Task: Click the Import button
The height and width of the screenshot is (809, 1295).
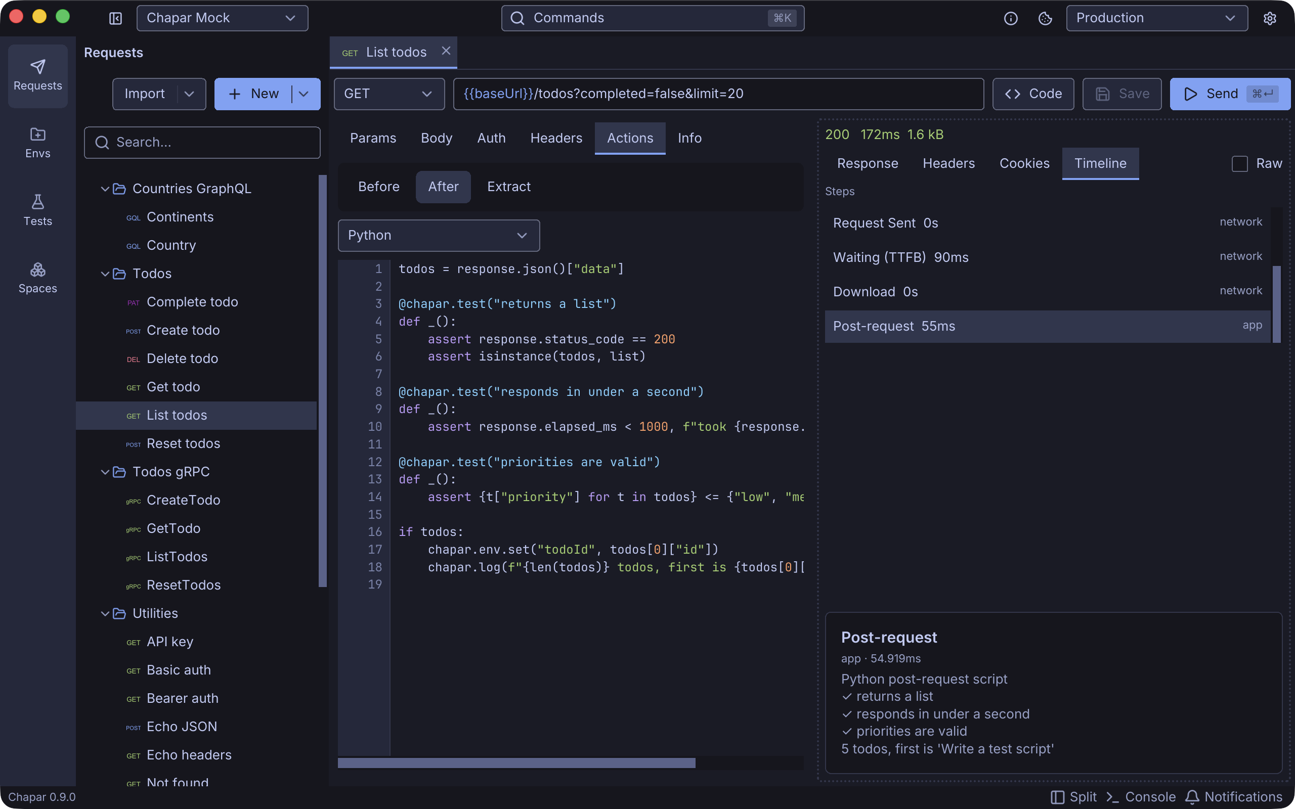Action: tap(145, 94)
